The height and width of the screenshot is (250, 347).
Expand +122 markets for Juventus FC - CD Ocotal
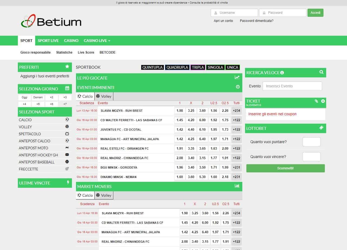pos(236,130)
